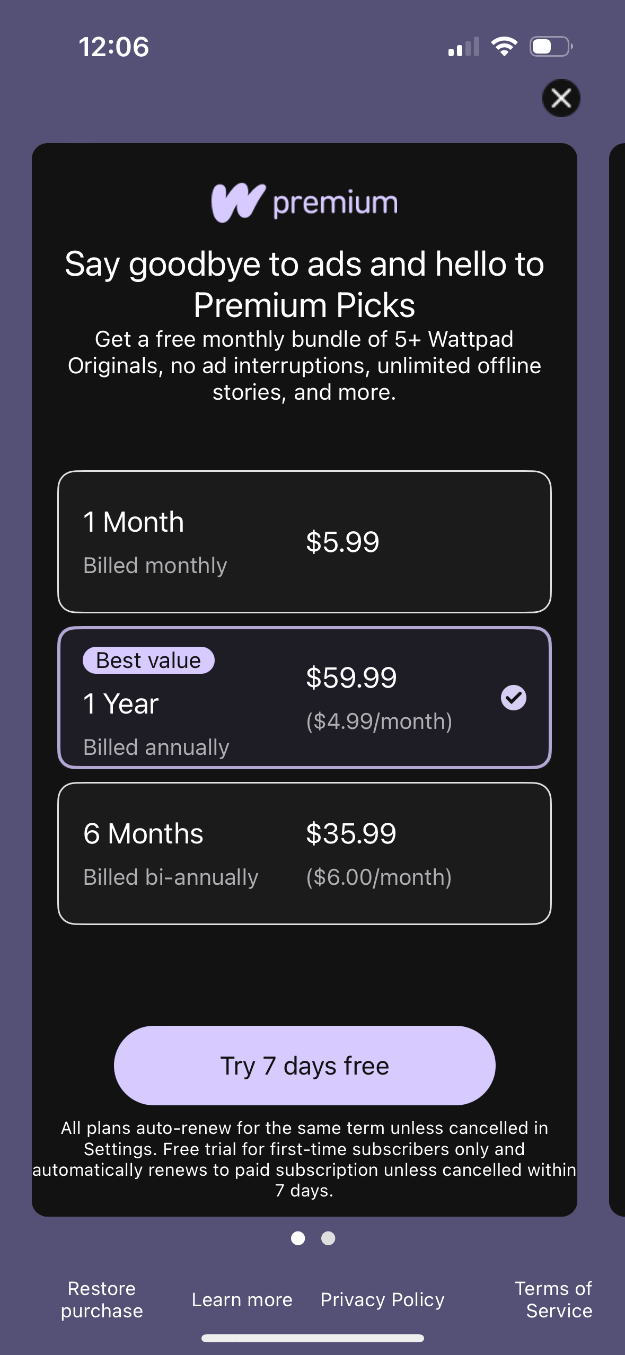
Task: Select the 1 Month plan option
Action: click(304, 541)
